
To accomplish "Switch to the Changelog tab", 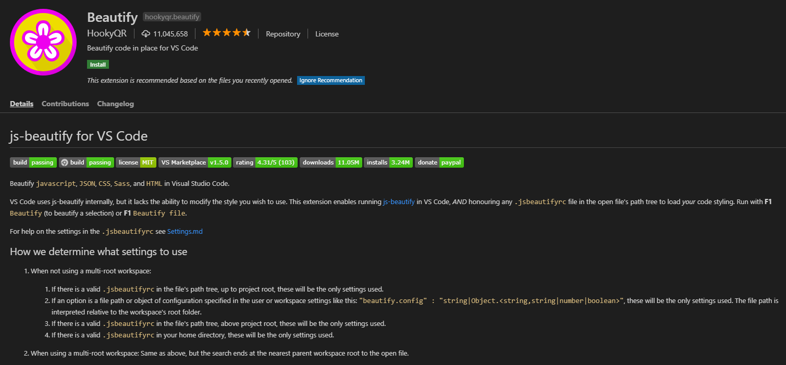I will pyautogui.click(x=115, y=104).
